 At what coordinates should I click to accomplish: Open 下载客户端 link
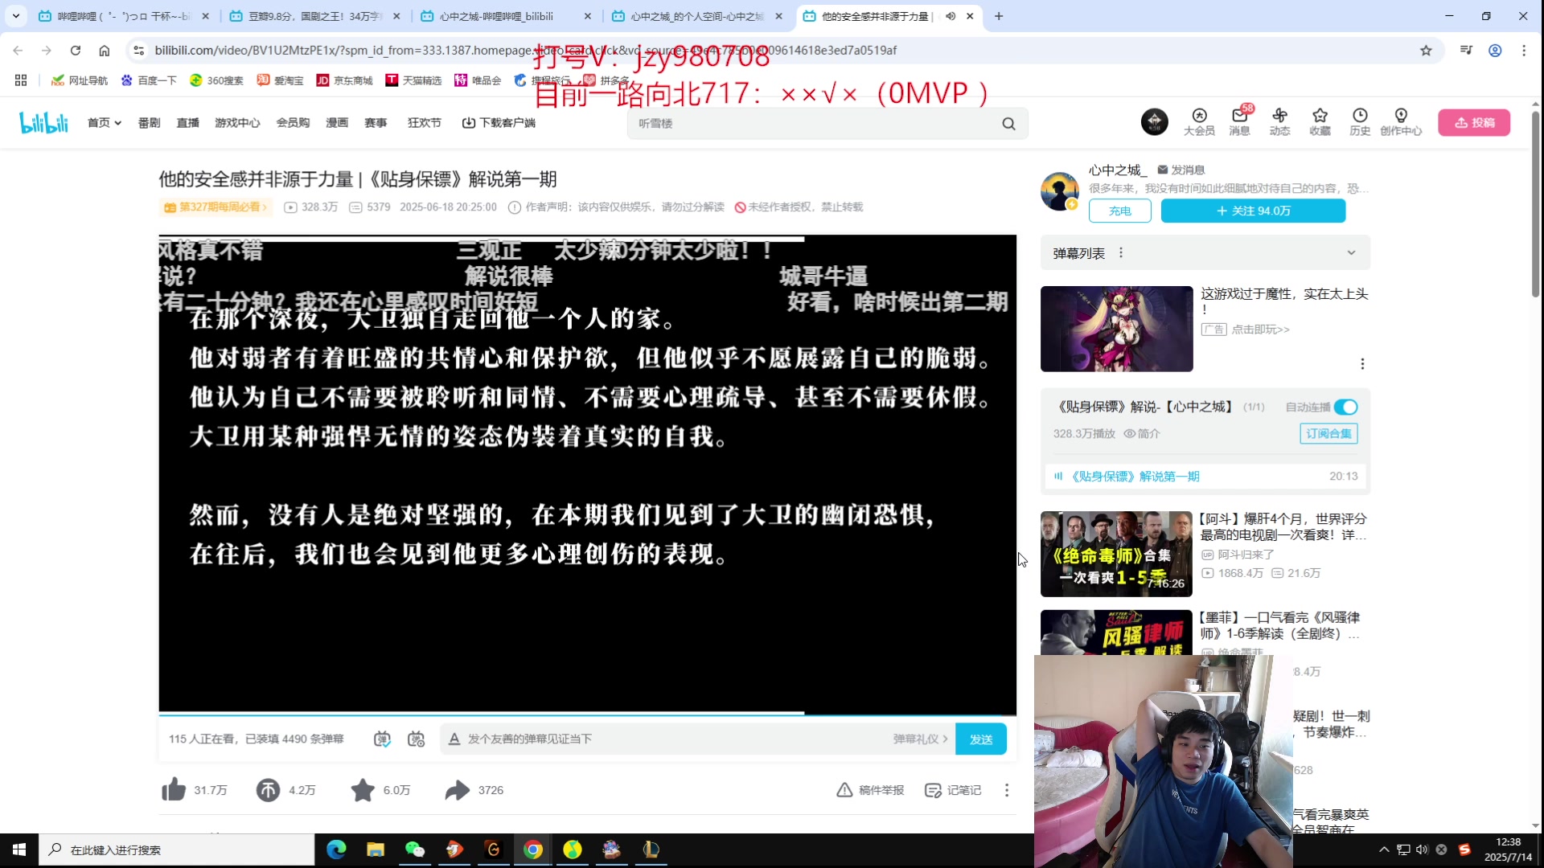tap(499, 123)
